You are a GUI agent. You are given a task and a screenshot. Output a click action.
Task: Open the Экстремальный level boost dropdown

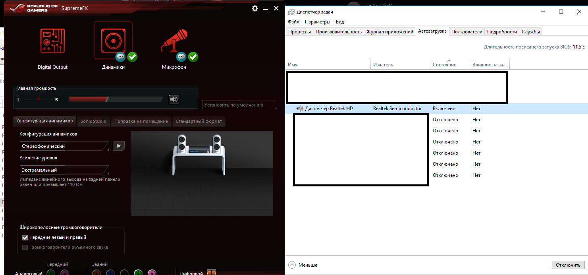(64, 170)
